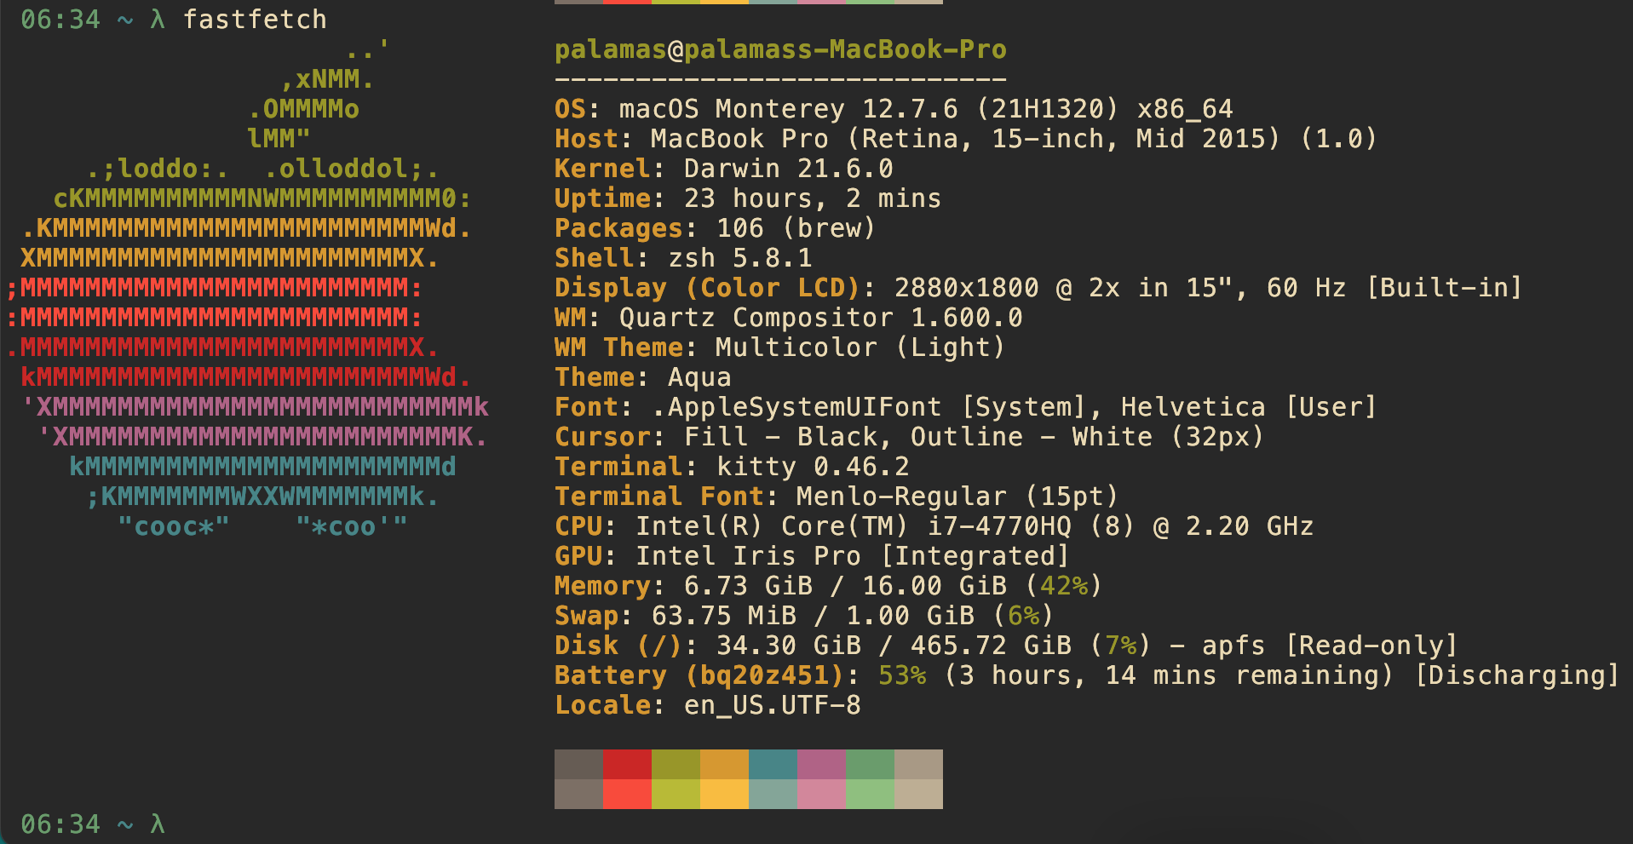Select the "Locale: en_US.UTF-8" line
Viewport: 1633px width, 844px height.
point(708,705)
